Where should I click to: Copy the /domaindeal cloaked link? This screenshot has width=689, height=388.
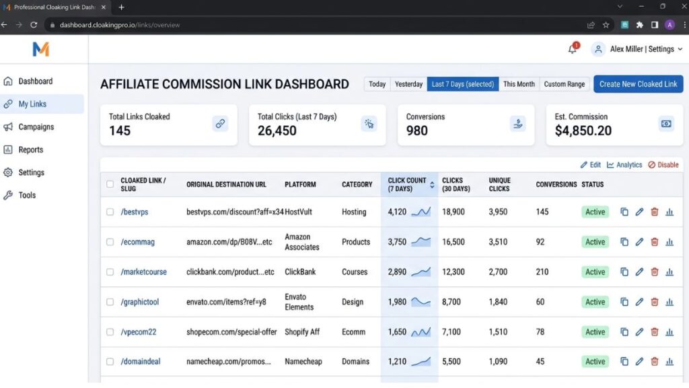point(624,362)
